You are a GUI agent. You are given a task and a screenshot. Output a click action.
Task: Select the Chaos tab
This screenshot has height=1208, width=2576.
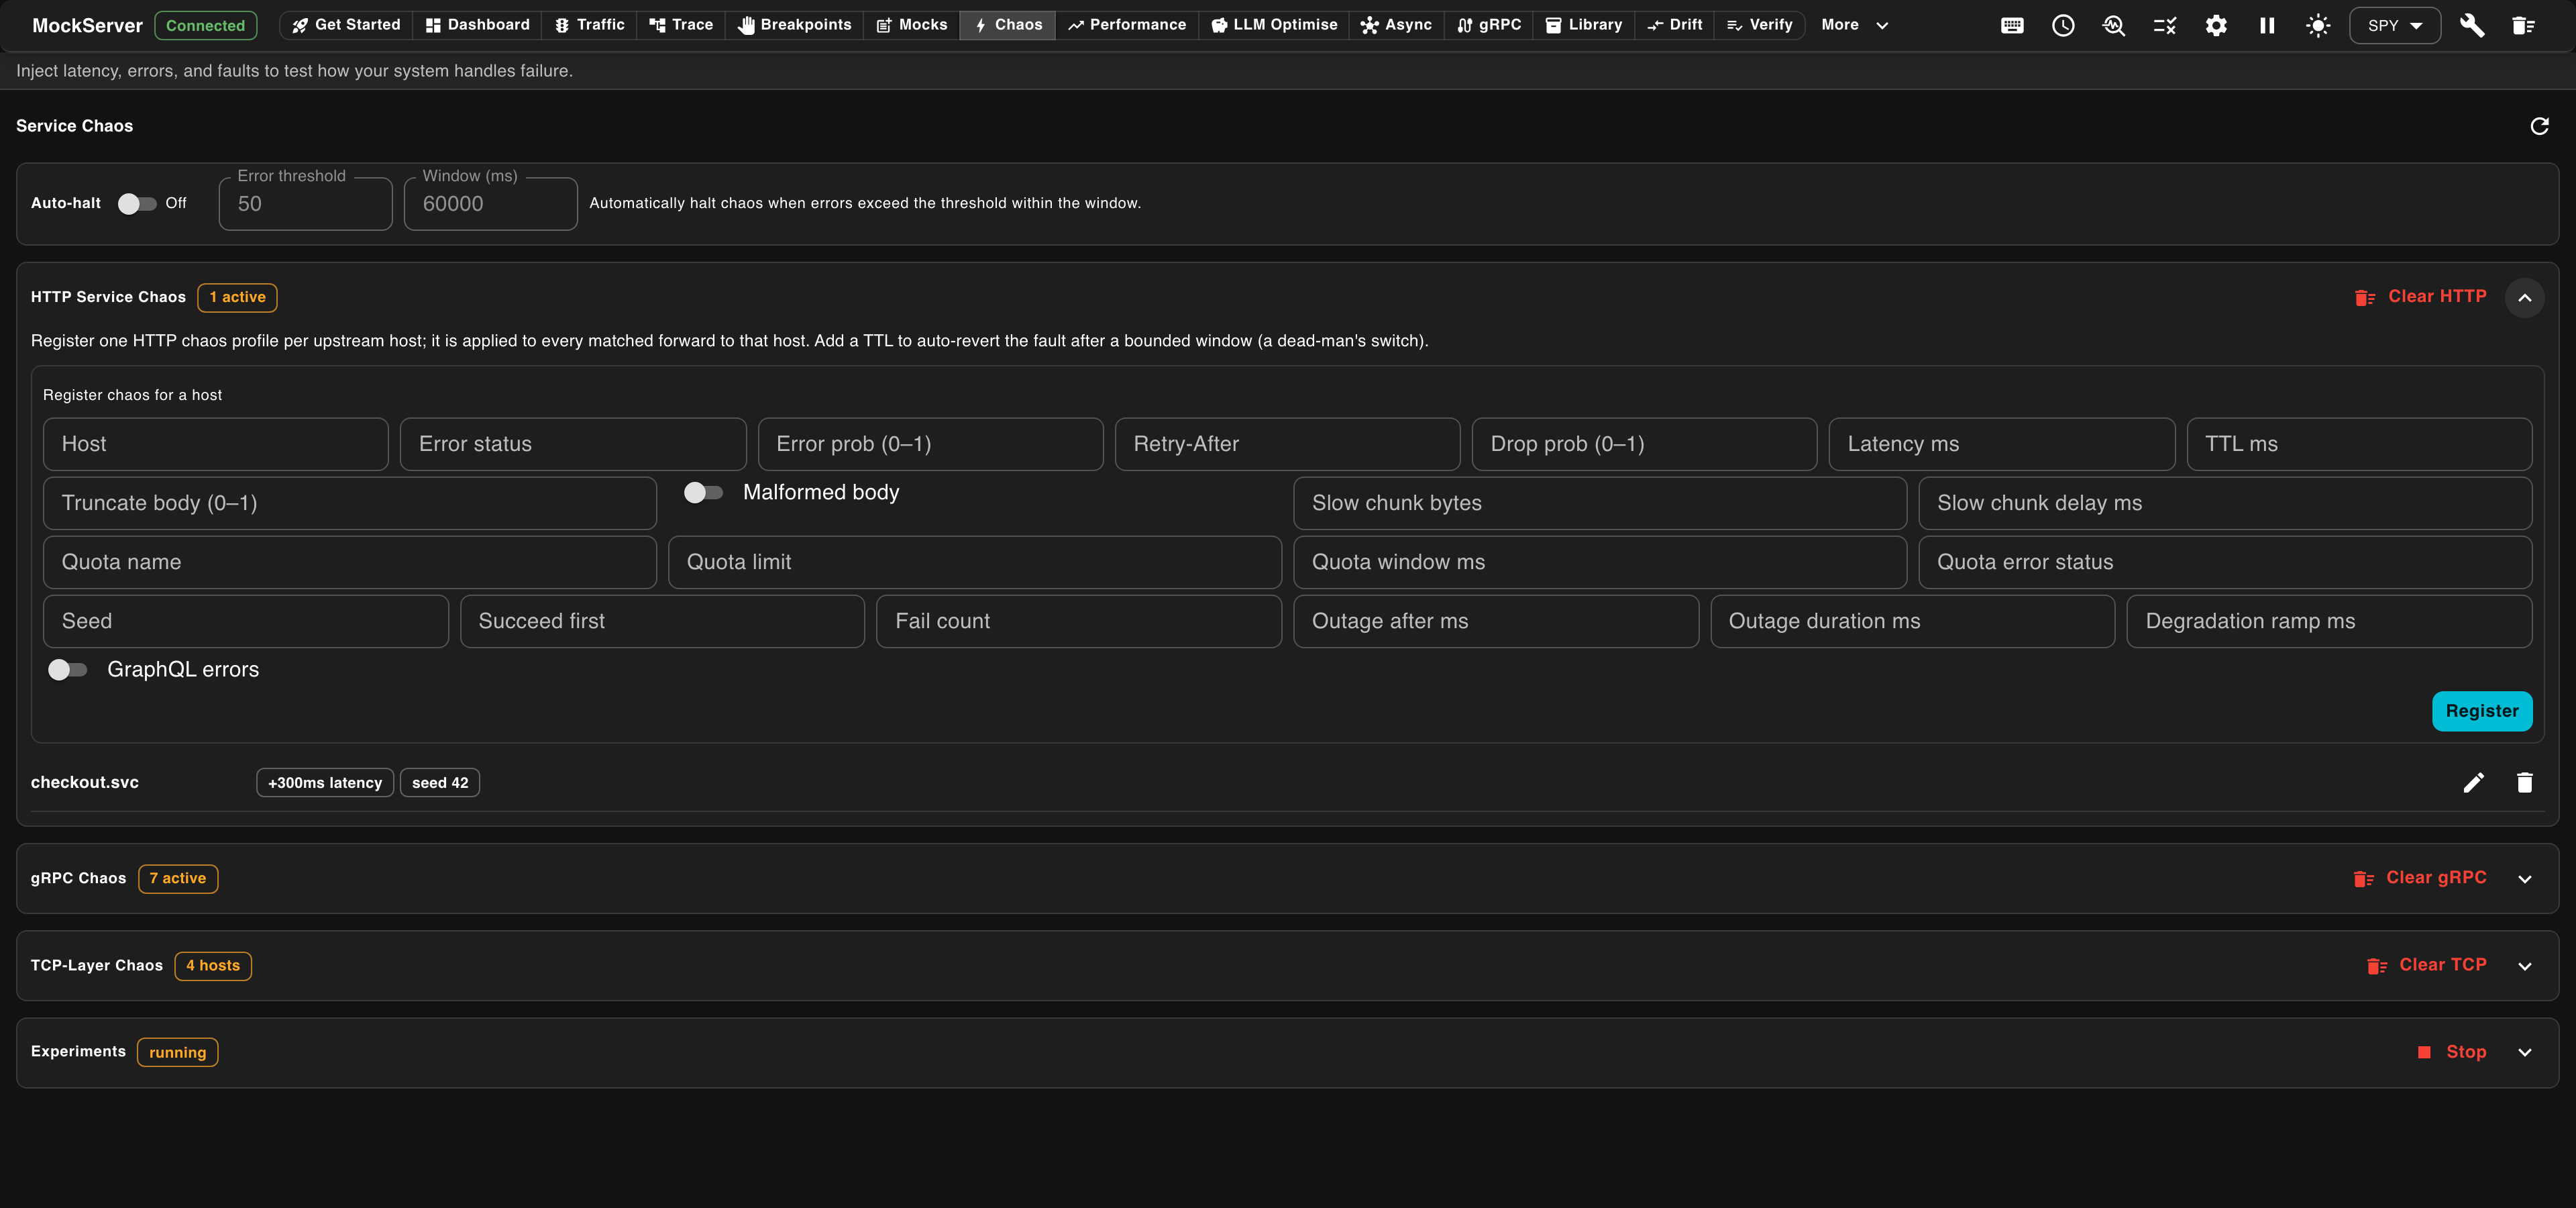point(1008,25)
